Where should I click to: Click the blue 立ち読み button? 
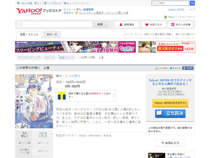tap(170, 113)
